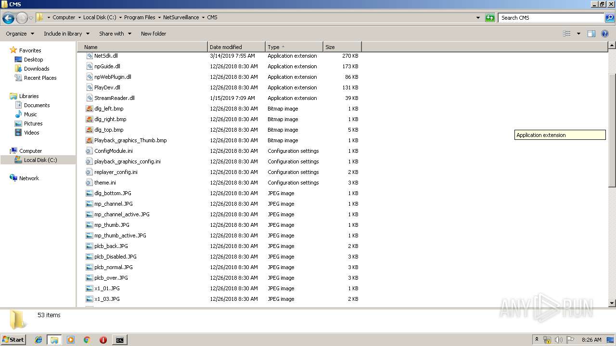The width and height of the screenshot is (616, 346).
Task: Select the StreamReader.dll file
Action: (x=115, y=98)
